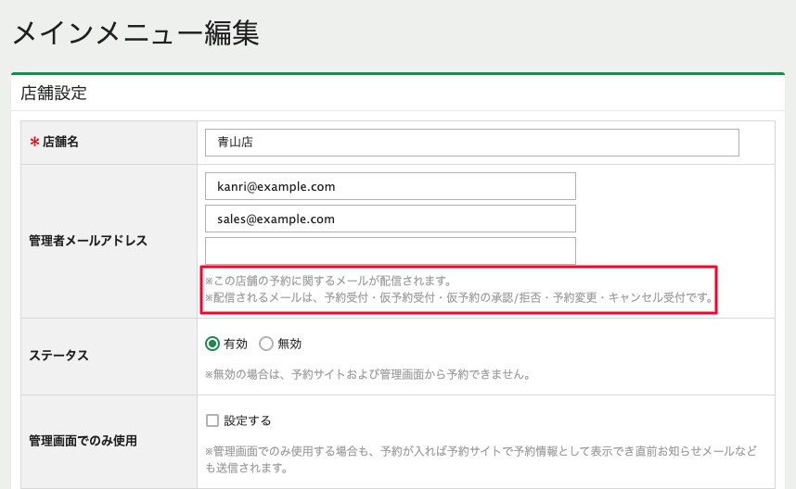
Task: Click the 設定する label text beside checkbox
Action: click(x=247, y=420)
